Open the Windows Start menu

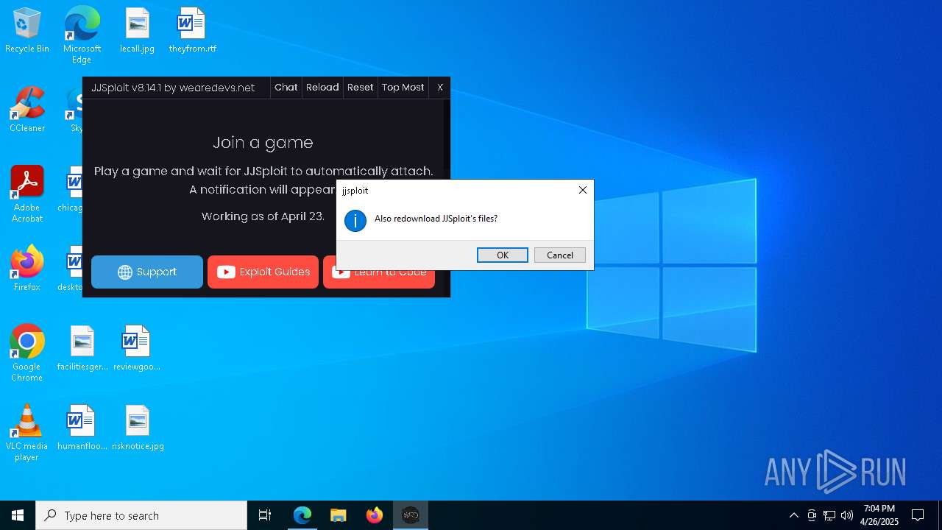pyautogui.click(x=18, y=515)
